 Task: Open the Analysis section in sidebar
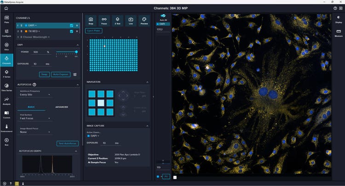(x=6, y=101)
